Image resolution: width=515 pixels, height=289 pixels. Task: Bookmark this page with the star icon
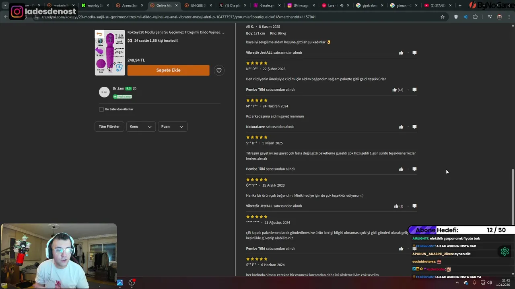click(443, 17)
